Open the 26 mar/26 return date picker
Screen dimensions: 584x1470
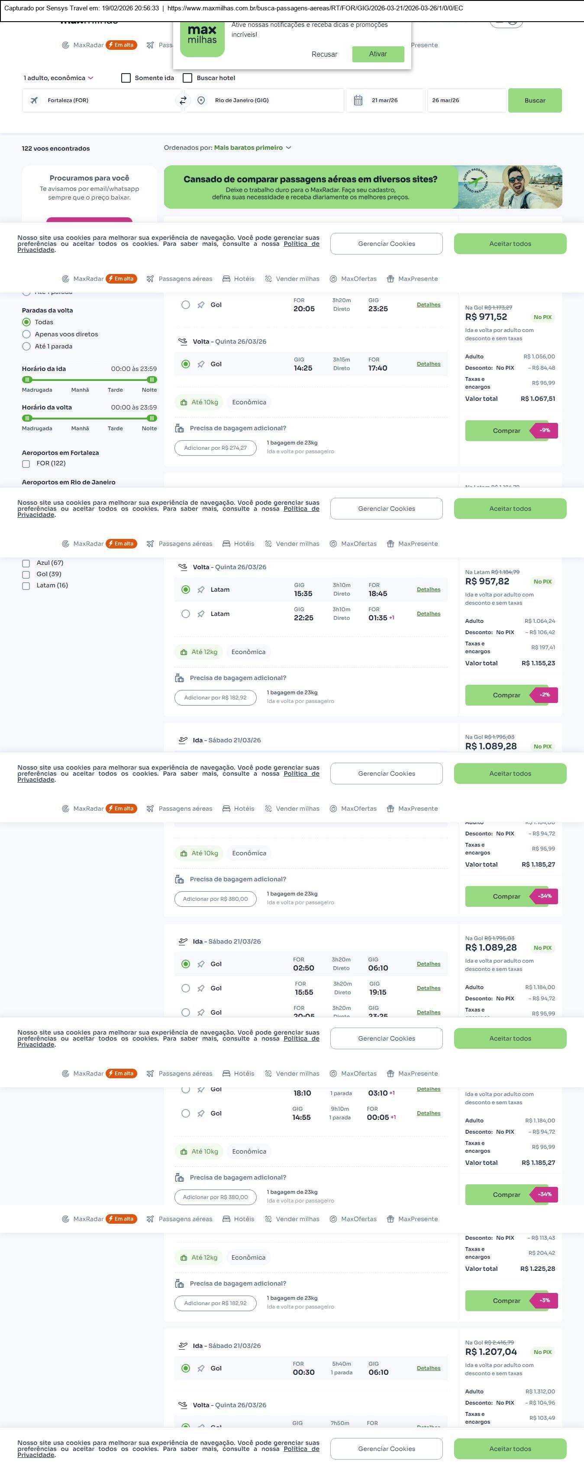466,100
